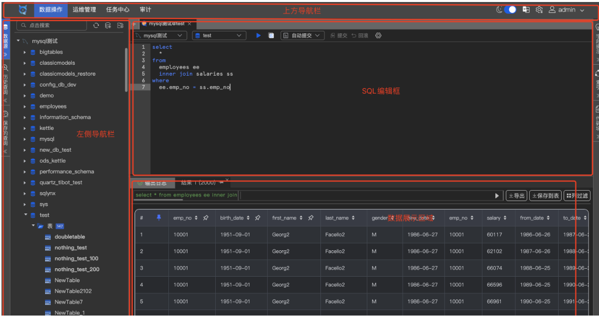Click the left tree vertical scrollbar

point(126,70)
